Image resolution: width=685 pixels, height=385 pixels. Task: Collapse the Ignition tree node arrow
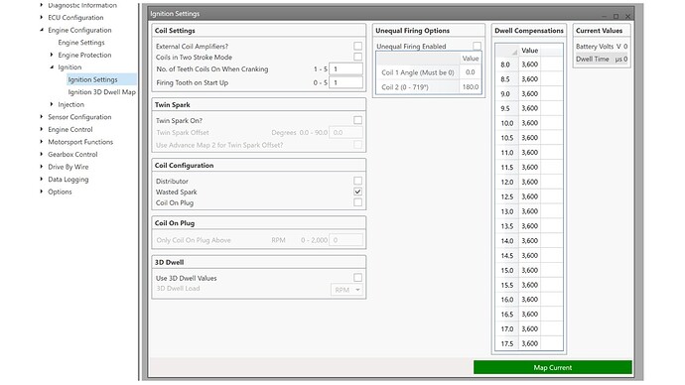point(52,67)
